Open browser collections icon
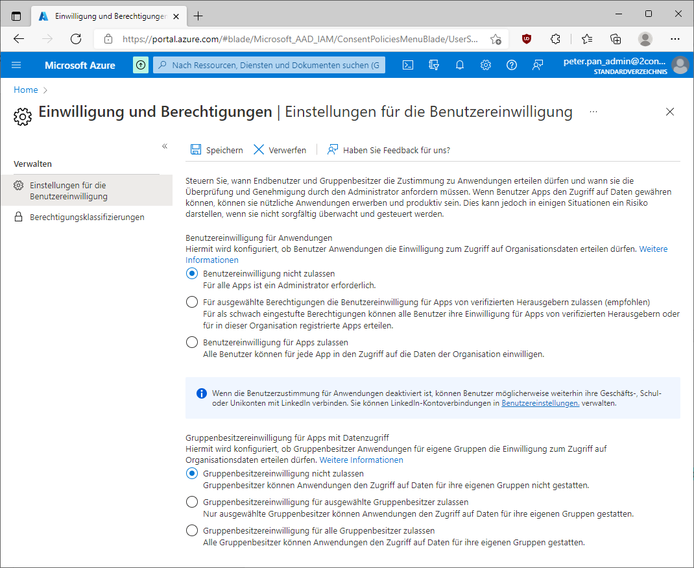Screen dimensions: 694x568 [616, 39]
